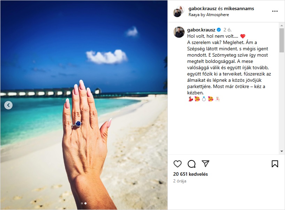Screen dimensions: 285x210
Task: Open mikesannams profile link
Action: pos(239,8)
